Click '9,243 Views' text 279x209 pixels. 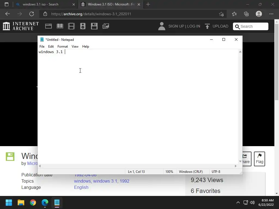(x=207, y=180)
